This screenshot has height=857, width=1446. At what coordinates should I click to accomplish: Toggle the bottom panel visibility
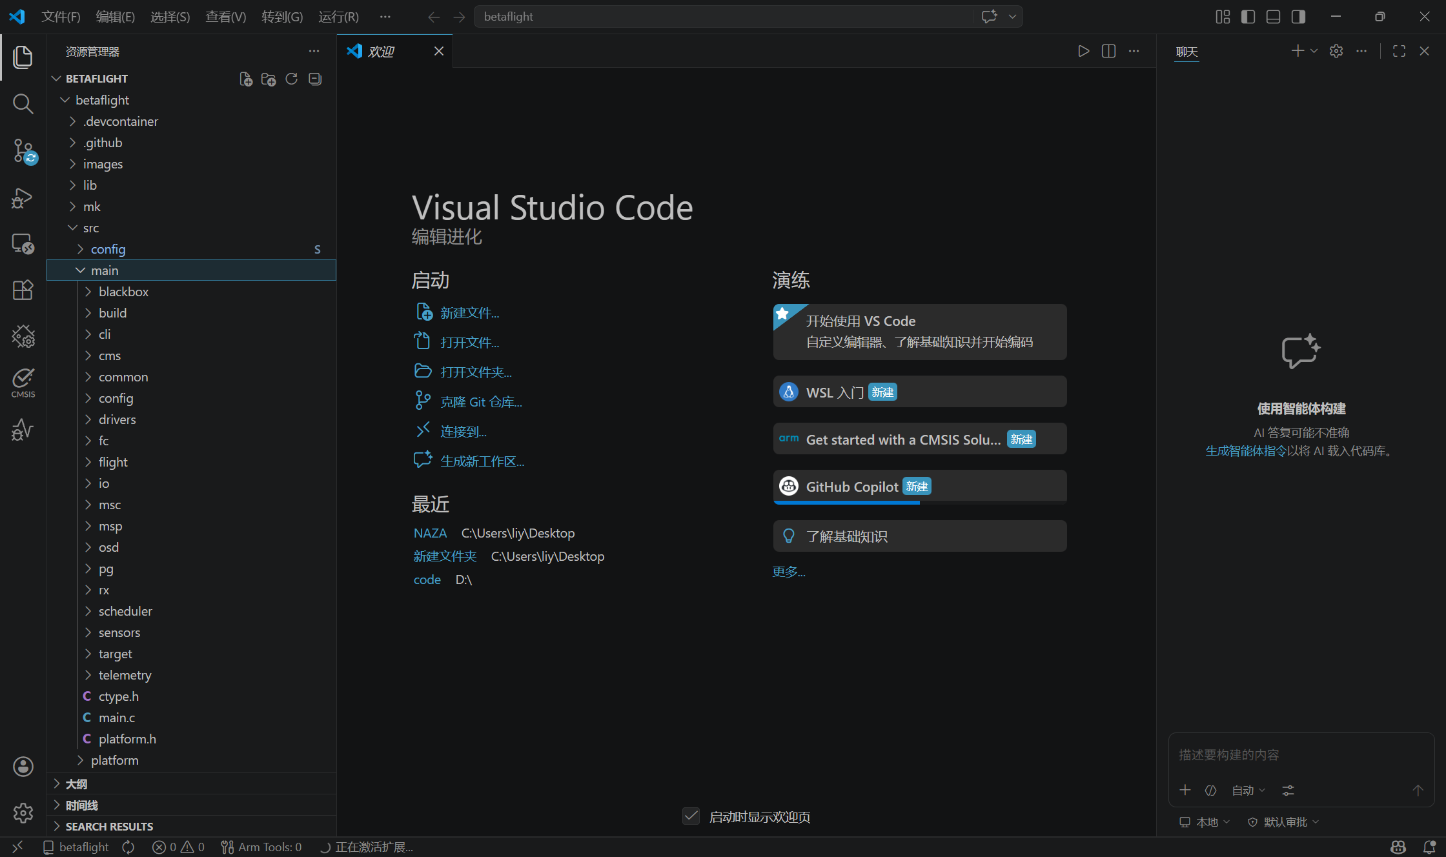pyautogui.click(x=1273, y=17)
